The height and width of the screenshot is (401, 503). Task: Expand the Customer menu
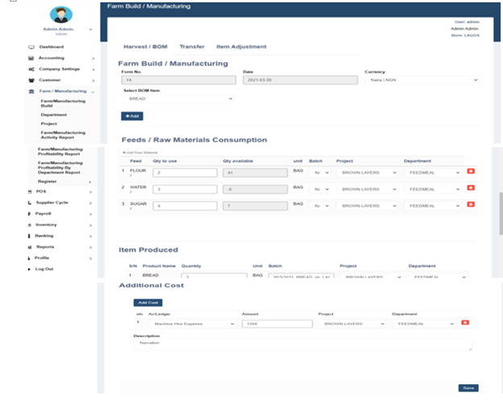94,81
